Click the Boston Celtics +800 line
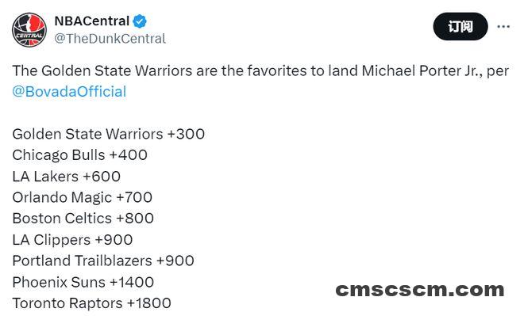The width and height of the screenshot is (524, 316). [x=83, y=219]
